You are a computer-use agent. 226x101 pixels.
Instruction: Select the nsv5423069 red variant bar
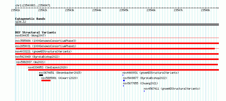coord(117,59)
